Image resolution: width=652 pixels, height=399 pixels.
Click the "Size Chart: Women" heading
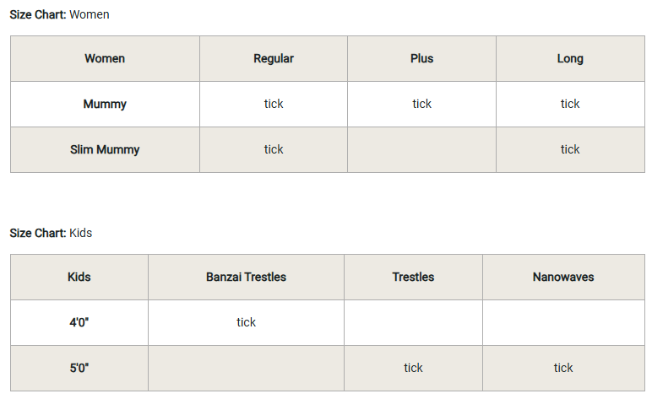(59, 14)
